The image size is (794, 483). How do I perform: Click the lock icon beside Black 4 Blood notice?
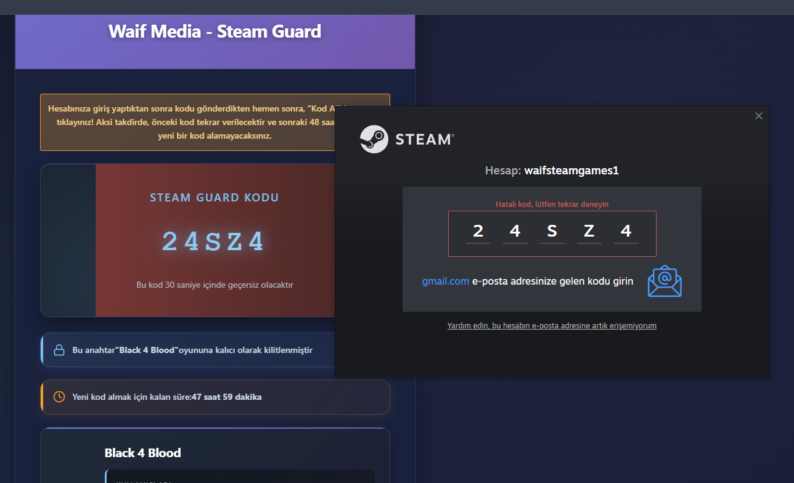[x=59, y=350]
